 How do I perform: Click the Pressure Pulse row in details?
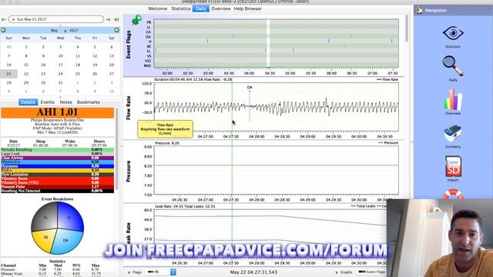[57, 186]
